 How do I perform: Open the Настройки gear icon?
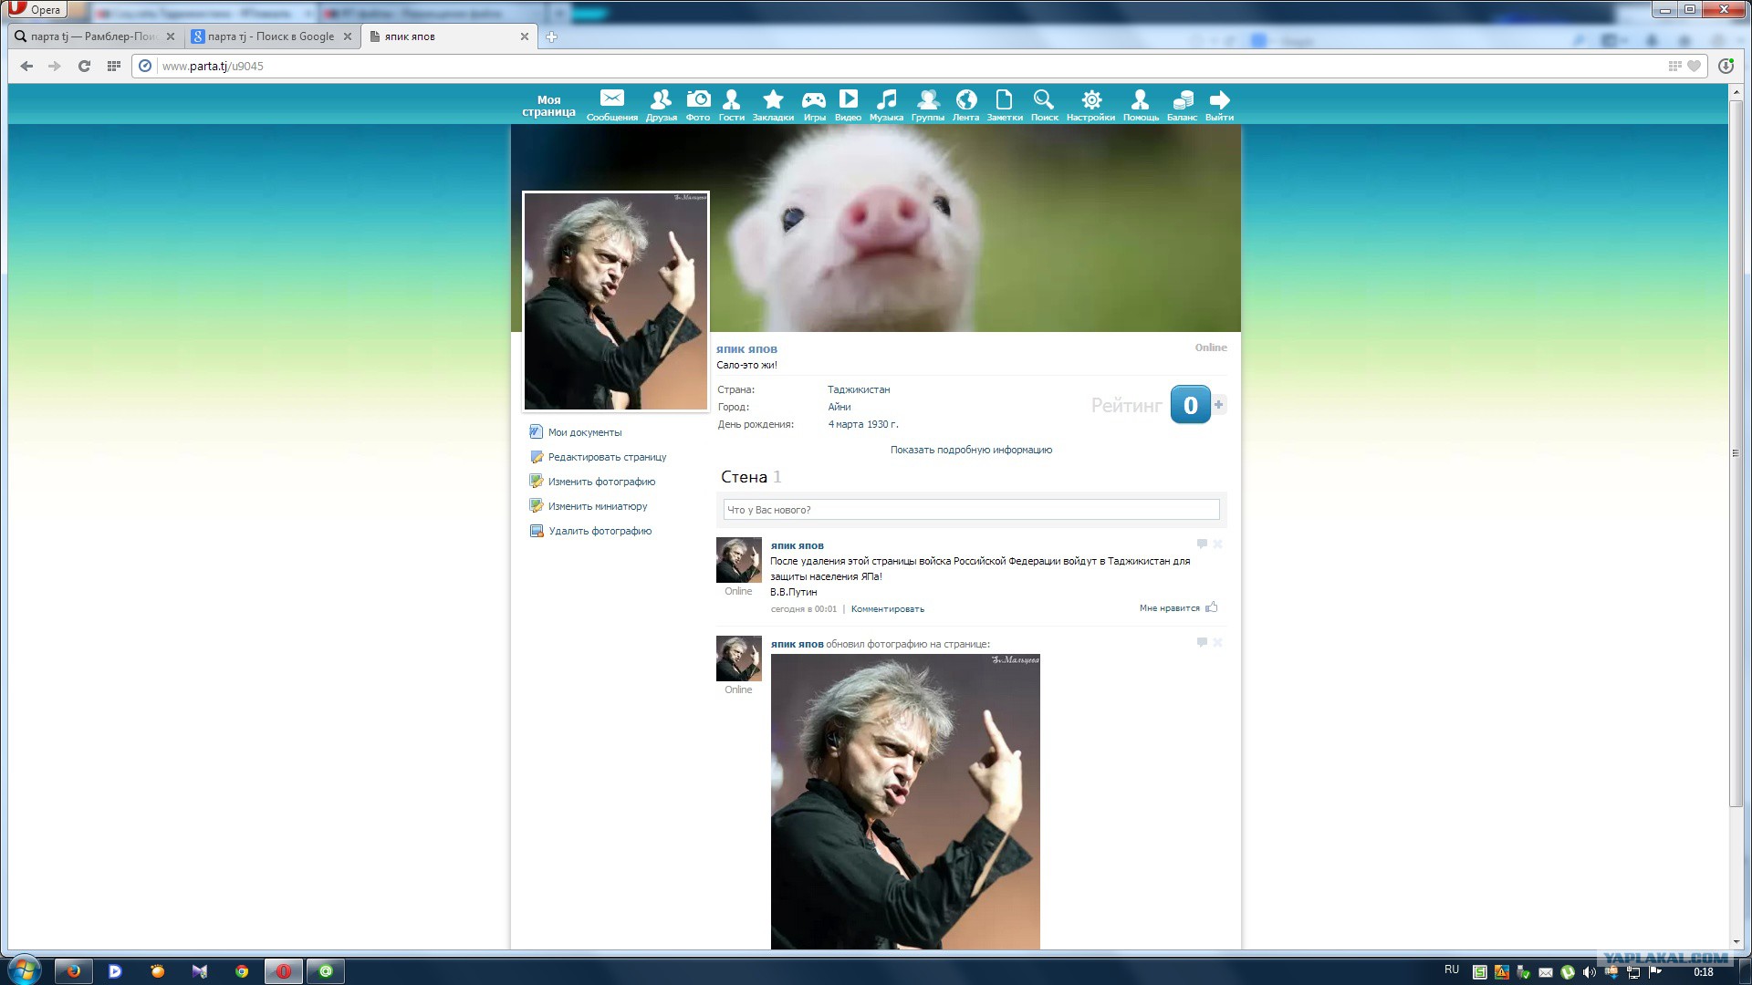click(1090, 104)
